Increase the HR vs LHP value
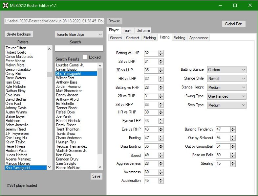258x196 pixels. click(x=161, y=78)
